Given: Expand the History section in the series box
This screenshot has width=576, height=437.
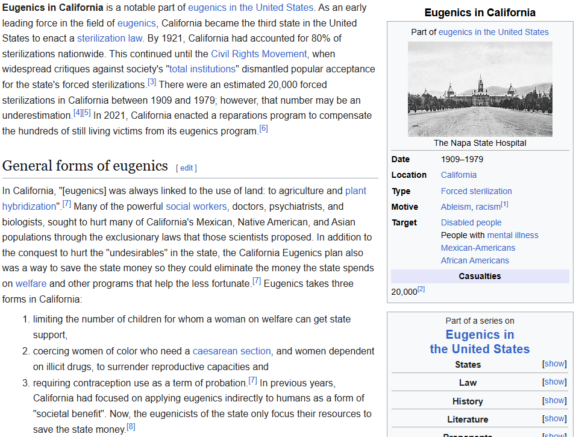Looking at the screenshot, I should pos(554,400).
